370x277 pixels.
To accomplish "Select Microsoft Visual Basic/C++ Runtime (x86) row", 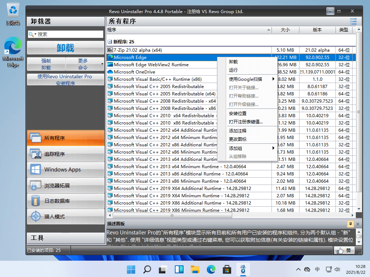I will pyautogui.click(x=231, y=79).
